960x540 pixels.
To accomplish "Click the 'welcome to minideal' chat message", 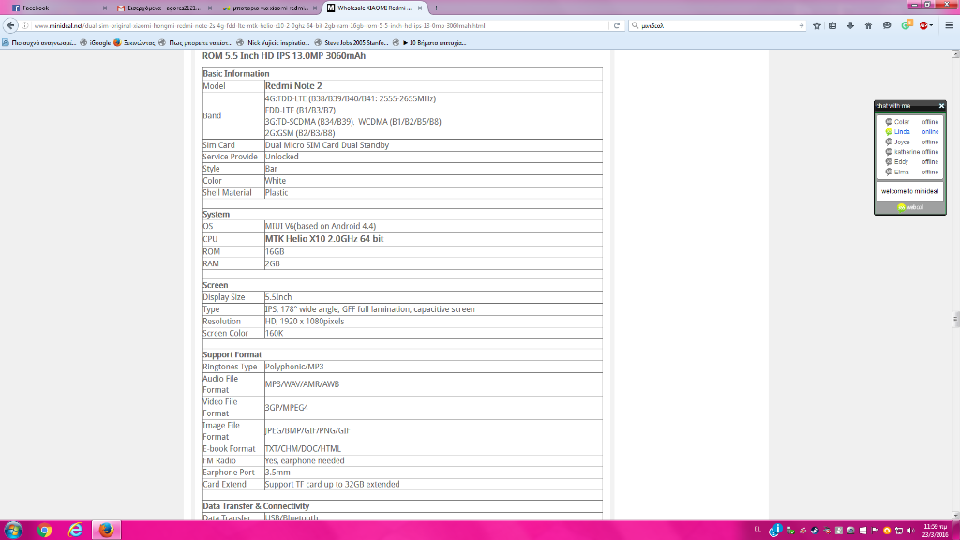I will 909,191.
